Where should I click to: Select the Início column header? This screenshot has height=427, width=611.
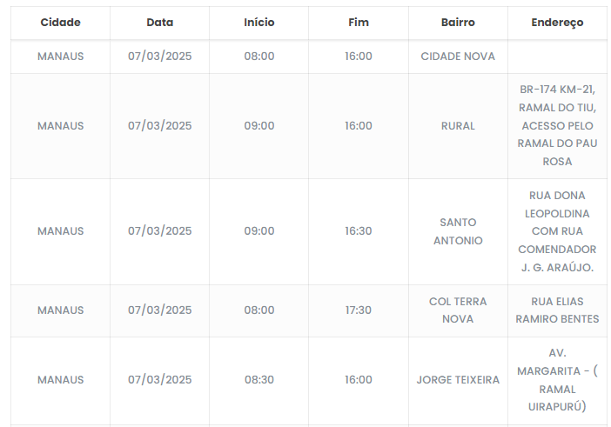[258, 23]
